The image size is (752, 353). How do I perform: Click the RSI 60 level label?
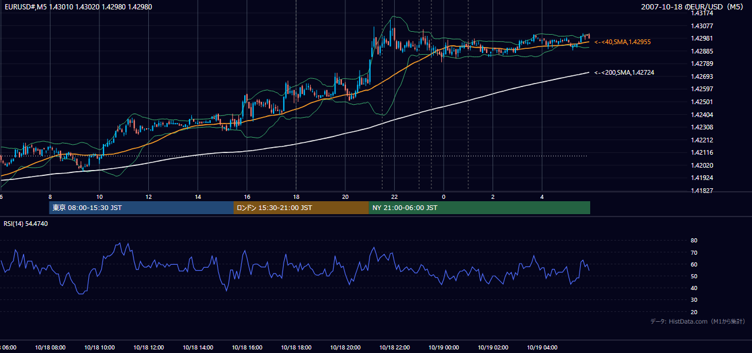point(694,264)
